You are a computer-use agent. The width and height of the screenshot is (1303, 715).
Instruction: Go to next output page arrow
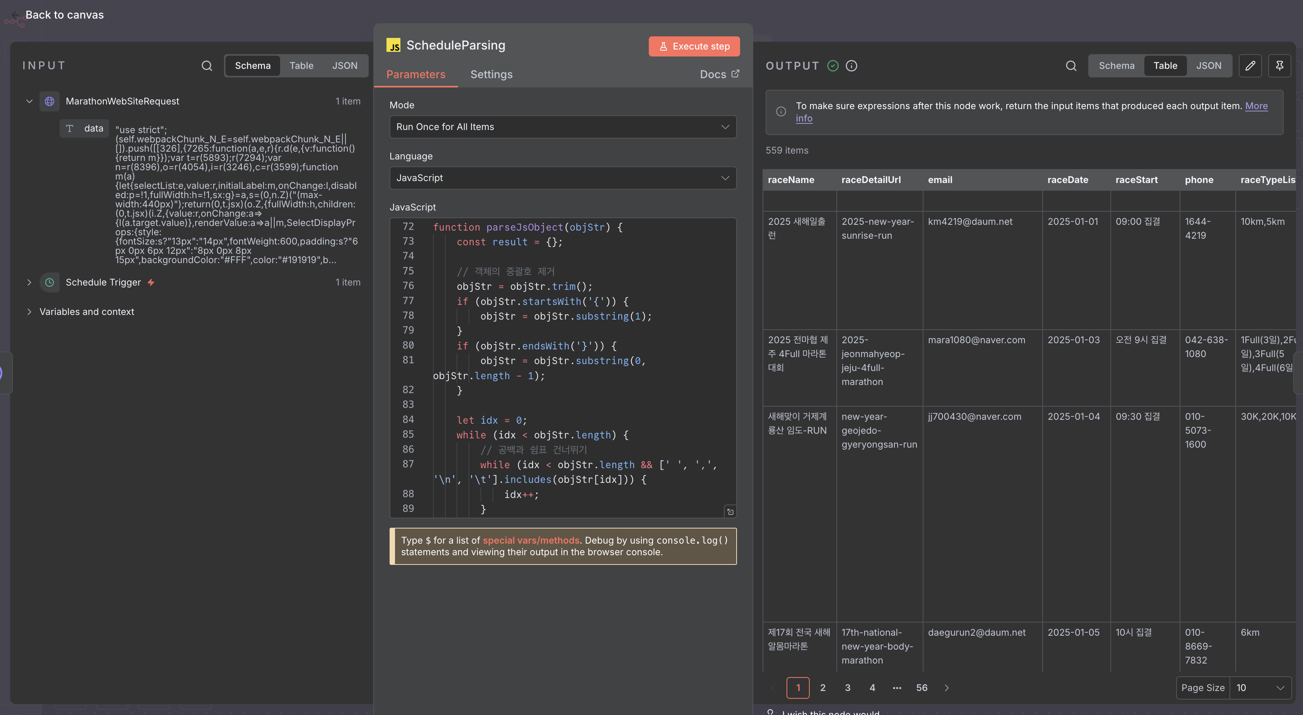946,688
